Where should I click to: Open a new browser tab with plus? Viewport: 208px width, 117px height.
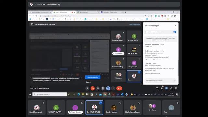[x=126, y=12]
